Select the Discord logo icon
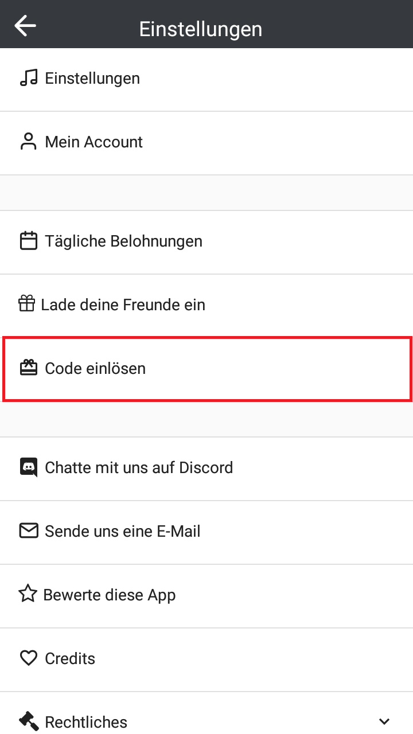The image size is (413, 734). coord(28,467)
